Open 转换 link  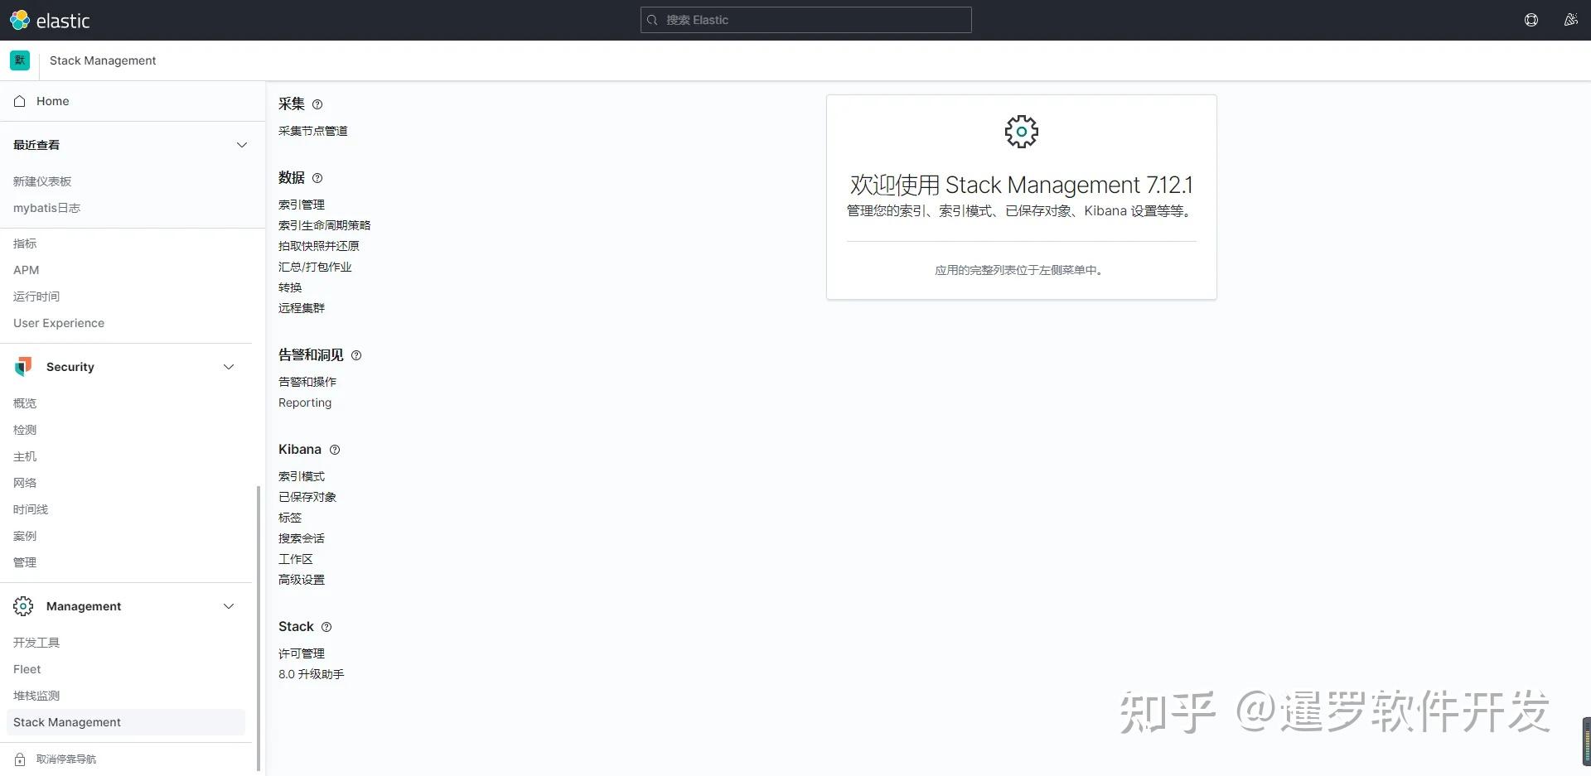pyautogui.click(x=290, y=287)
